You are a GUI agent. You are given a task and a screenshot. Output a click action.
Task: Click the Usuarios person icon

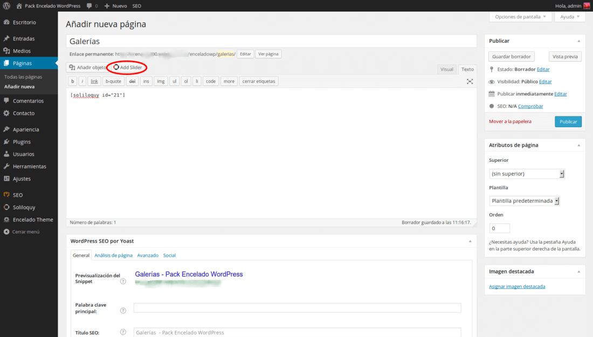[6, 154]
